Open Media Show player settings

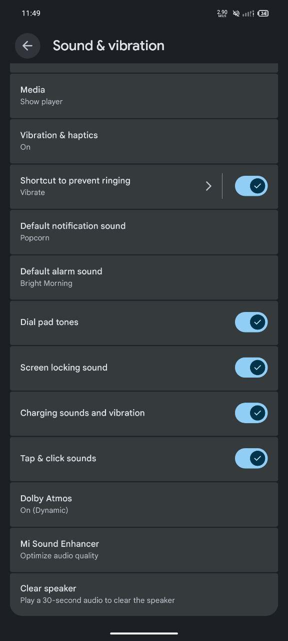click(144, 96)
